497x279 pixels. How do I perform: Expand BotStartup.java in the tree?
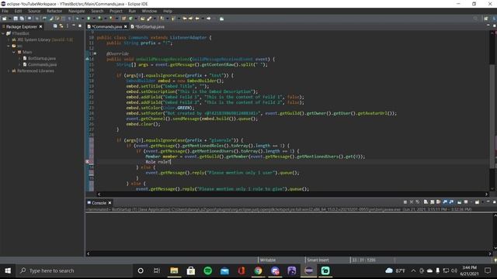point(19,59)
